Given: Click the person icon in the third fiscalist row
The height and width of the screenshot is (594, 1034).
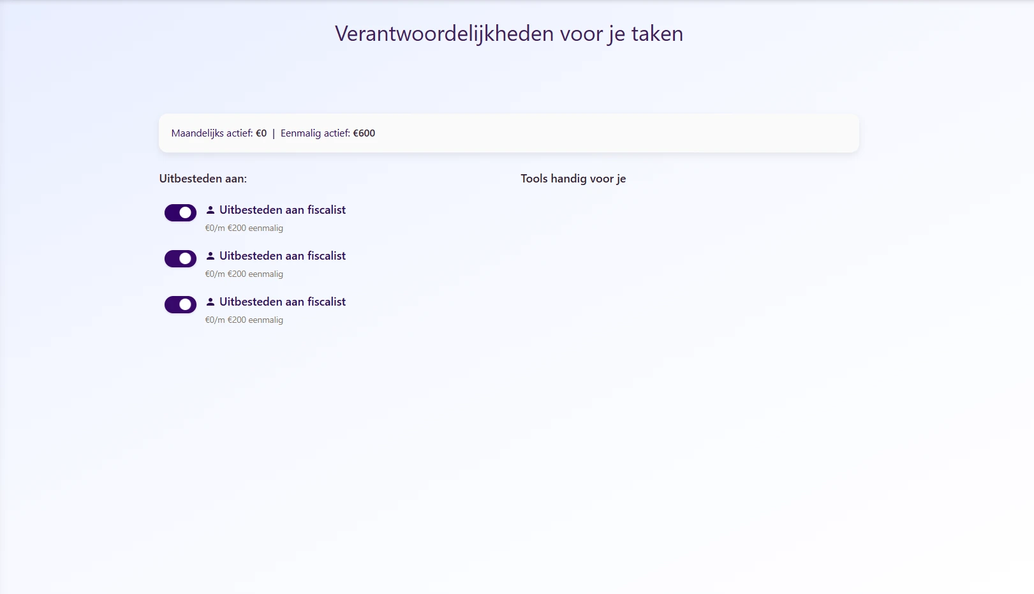Looking at the screenshot, I should [210, 302].
